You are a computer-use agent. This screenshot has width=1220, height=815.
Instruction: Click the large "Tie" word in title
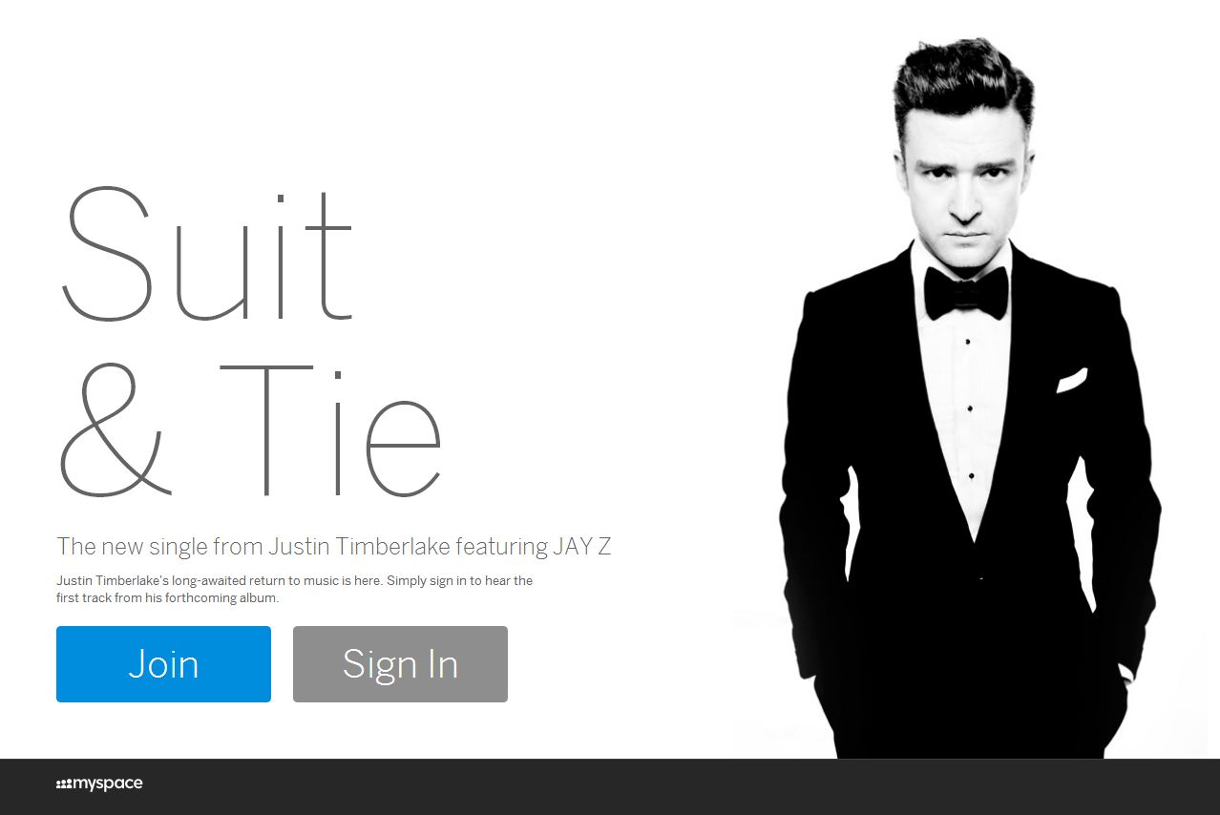coord(331,429)
